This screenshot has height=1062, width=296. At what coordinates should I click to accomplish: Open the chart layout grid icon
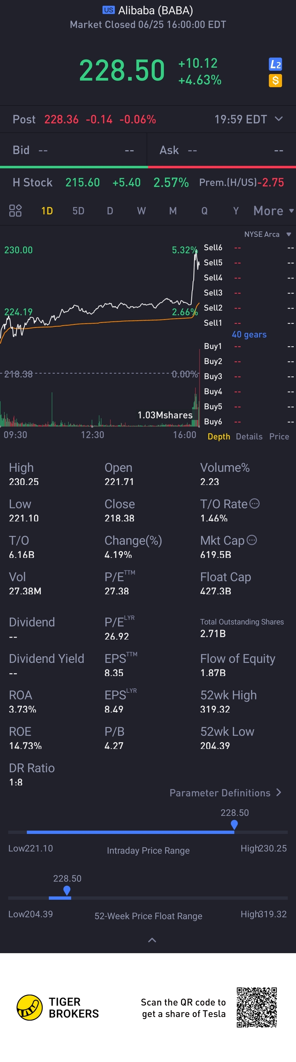tap(15, 211)
